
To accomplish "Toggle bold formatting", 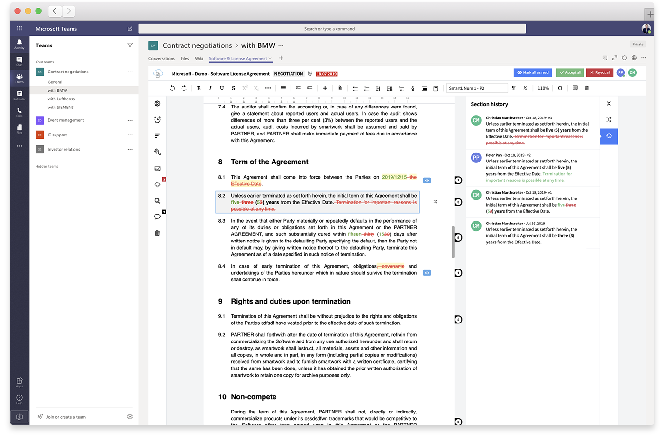I will point(199,88).
